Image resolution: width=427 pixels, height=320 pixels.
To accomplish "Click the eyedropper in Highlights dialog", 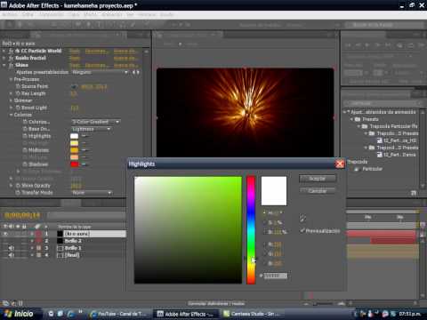I will tap(302, 219).
